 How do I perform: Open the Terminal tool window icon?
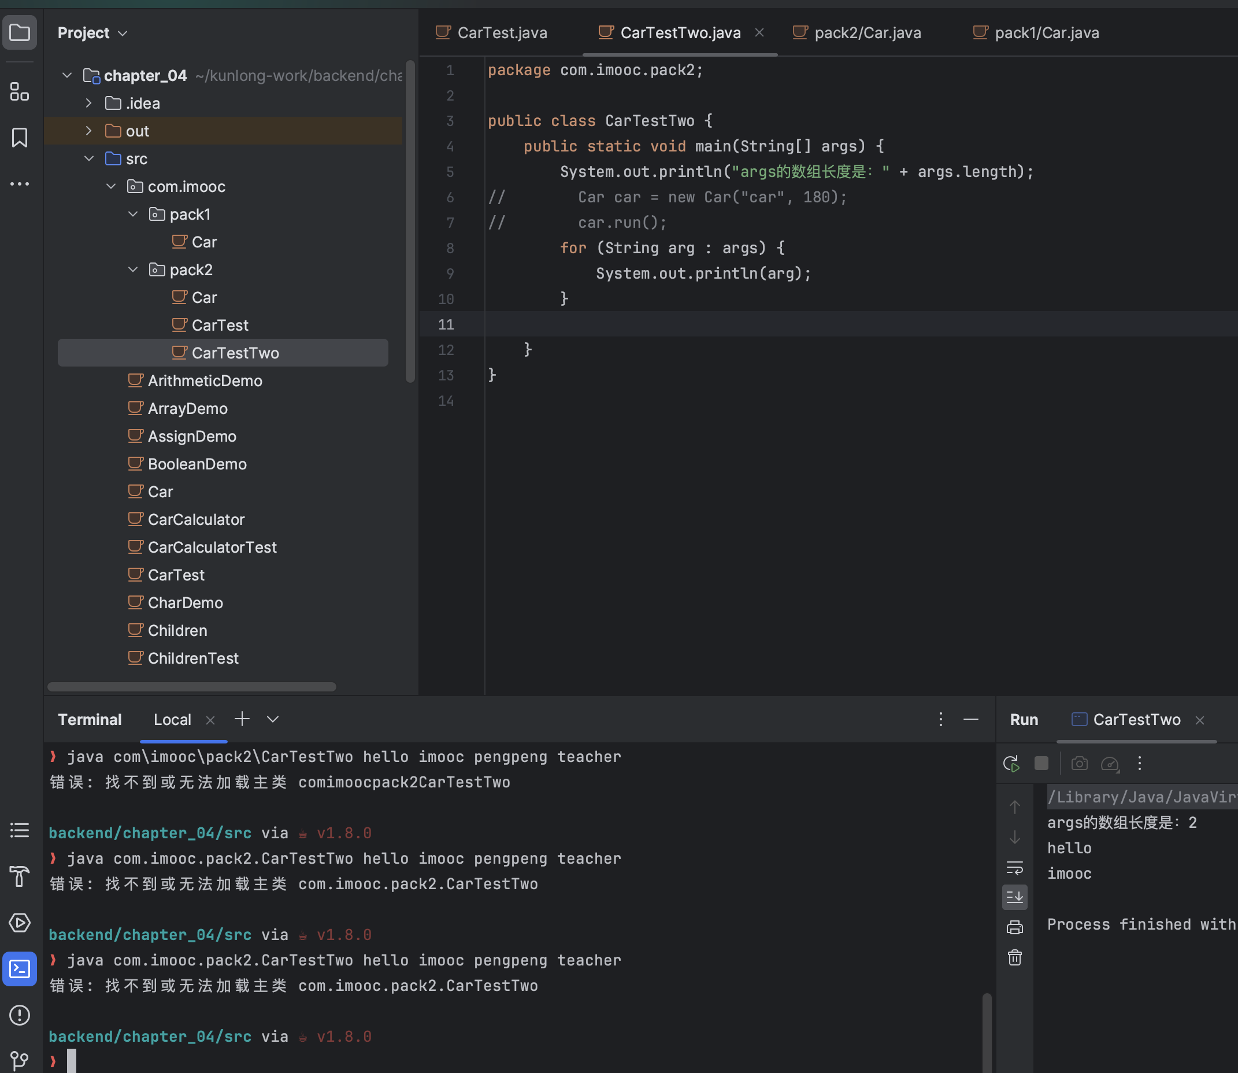point(20,968)
